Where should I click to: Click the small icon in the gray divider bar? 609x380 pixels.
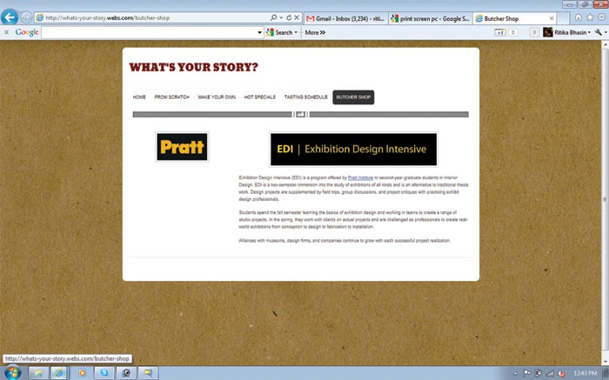(301, 114)
